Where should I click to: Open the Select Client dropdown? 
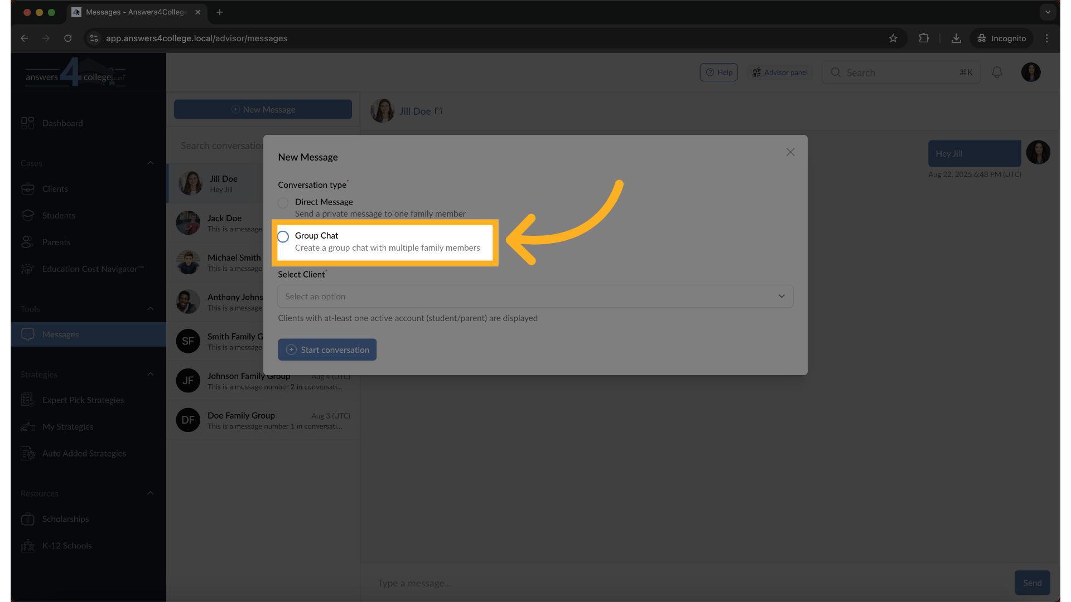tap(535, 297)
